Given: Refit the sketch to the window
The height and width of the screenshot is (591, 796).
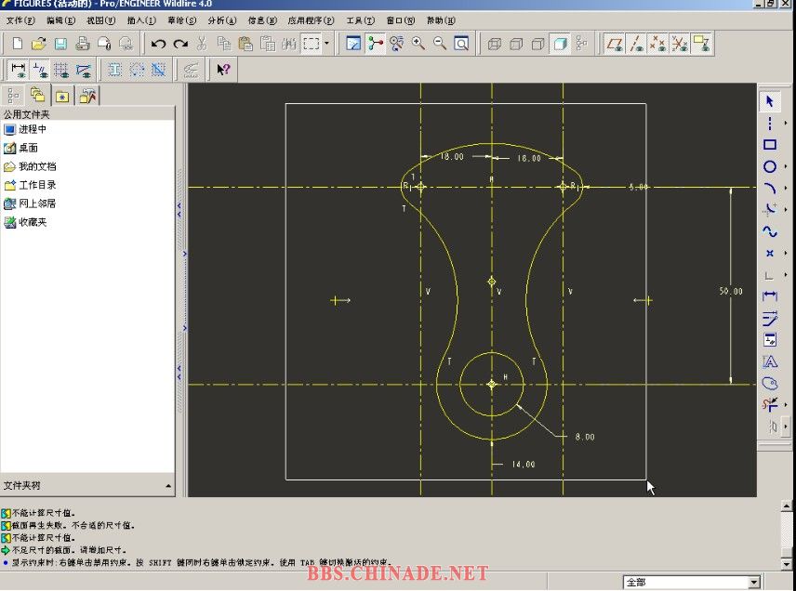Looking at the screenshot, I should (461, 44).
